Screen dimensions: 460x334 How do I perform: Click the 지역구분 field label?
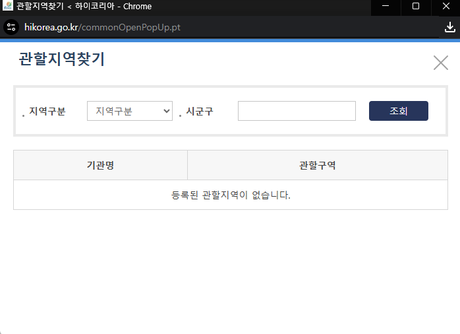click(x=47, y=112)
